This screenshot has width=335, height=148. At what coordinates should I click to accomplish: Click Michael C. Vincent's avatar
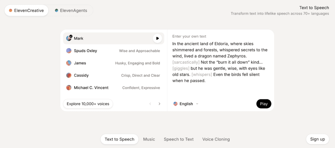tap(69, 88)
